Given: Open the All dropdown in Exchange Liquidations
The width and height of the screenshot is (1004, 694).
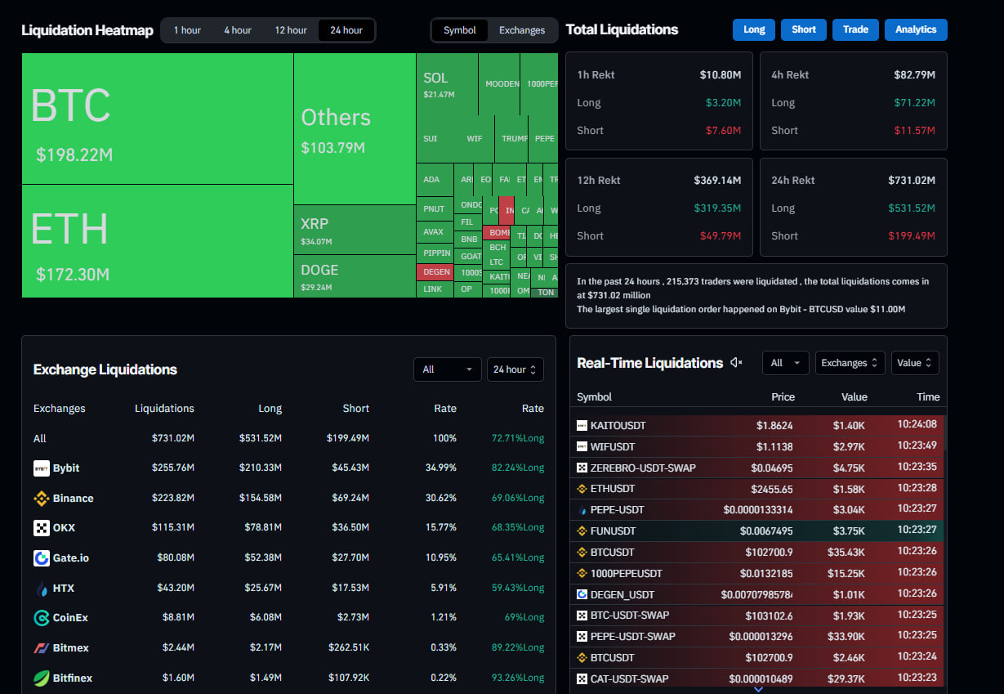Looking at the screenshot, I should [x=447, y=369].
